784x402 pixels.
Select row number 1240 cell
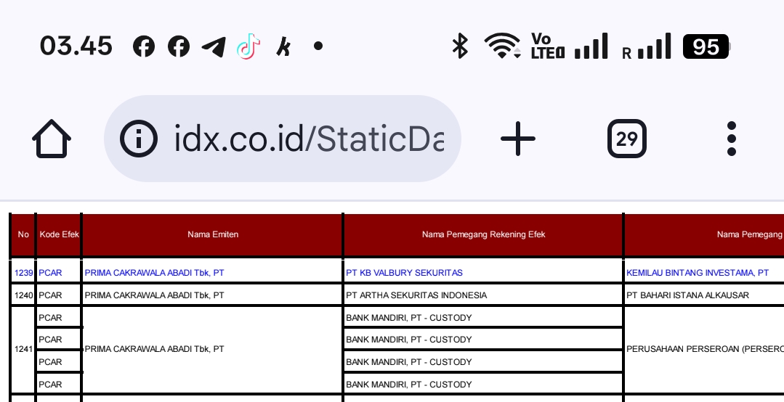(x=23, y=295)
